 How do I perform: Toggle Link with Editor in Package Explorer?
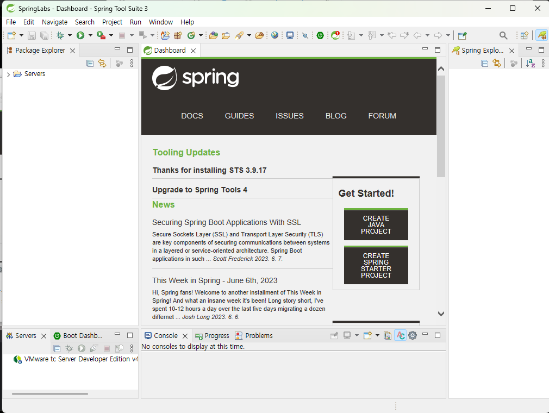click(102, 64)
